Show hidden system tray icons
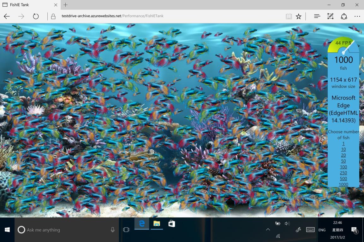This screenshot has height=242, width=364. (x=268, y=229)
